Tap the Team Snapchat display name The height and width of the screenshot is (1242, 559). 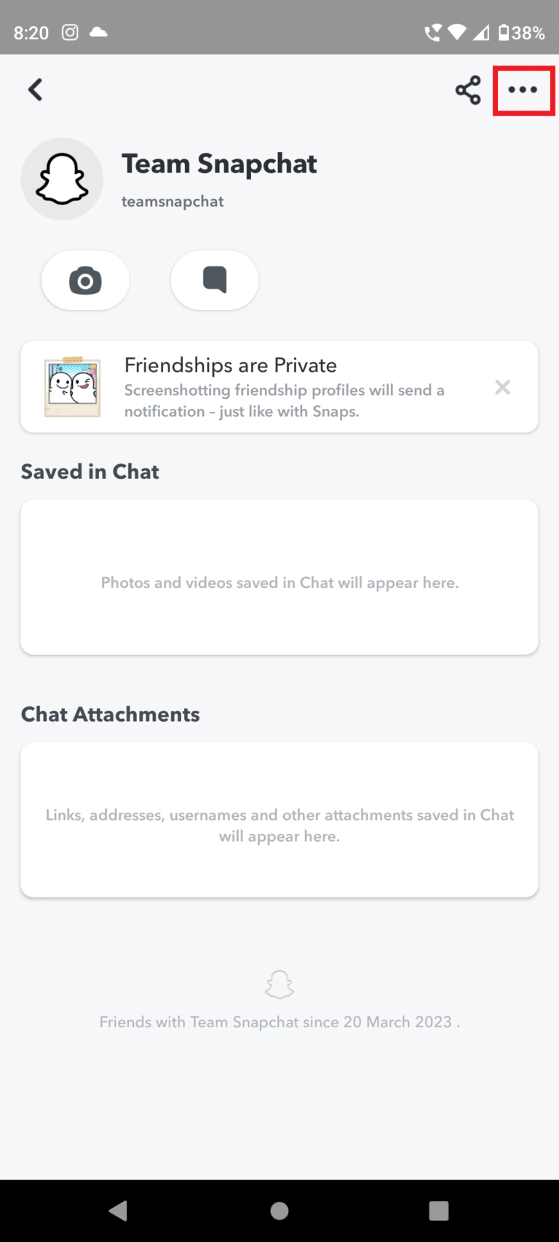click(x=219, y=164)
